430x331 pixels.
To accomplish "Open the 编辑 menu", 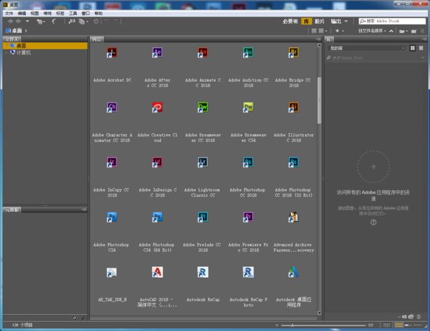I will (x=22, y=13).
